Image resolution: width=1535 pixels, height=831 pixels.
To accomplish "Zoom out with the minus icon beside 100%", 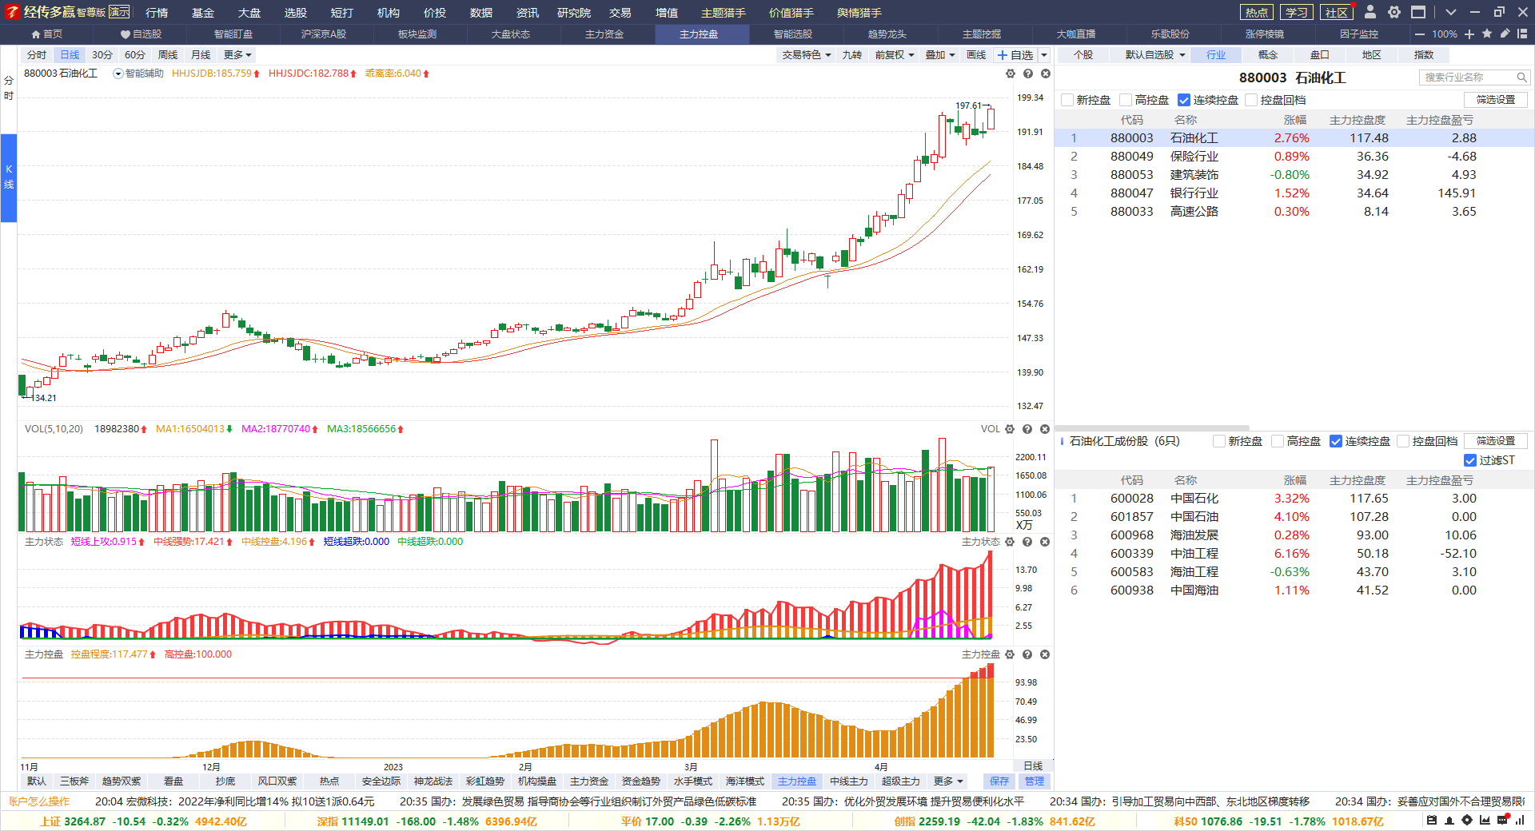I will pyautogui.click(x=1420, y=34).
